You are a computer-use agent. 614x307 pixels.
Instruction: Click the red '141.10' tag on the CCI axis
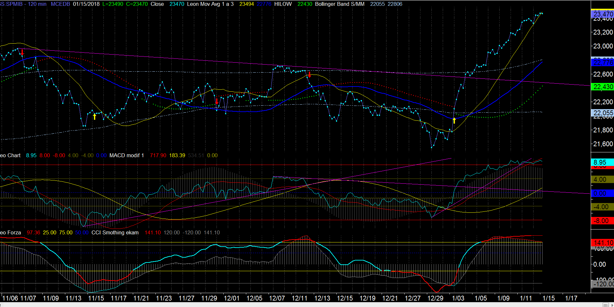click(602, 243)
